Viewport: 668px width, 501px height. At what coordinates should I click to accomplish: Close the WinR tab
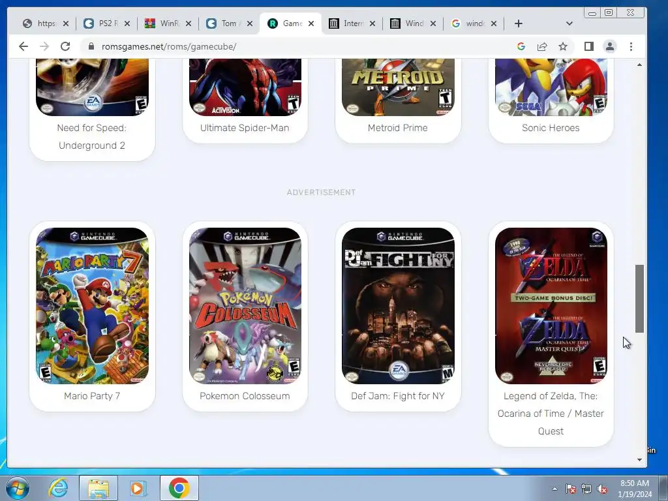(189, 23)
